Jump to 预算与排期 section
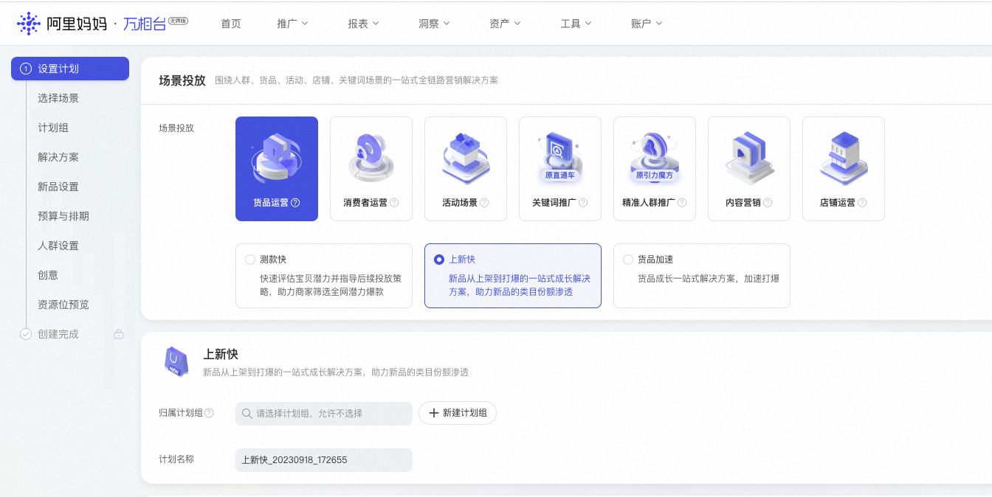The height and width of the screenshot is (497, 992). 63,216
